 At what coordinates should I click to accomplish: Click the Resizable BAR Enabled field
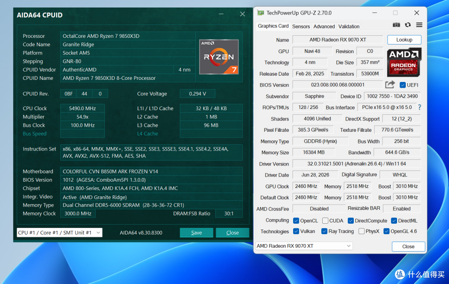click(x=402, y=209)
